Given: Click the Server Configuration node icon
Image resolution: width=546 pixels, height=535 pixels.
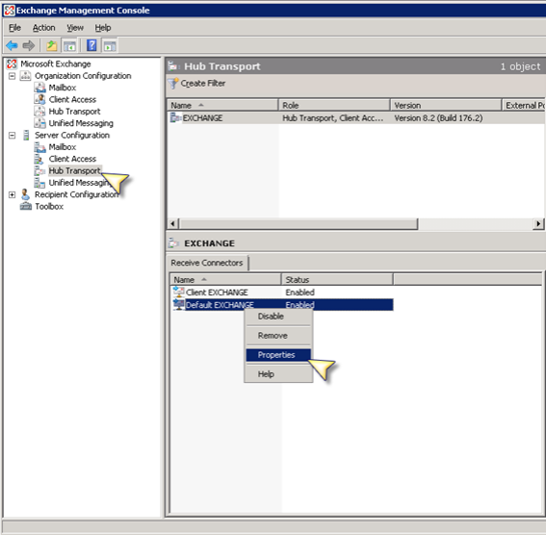Looking at the screenshot, I should tap(26, 135).
